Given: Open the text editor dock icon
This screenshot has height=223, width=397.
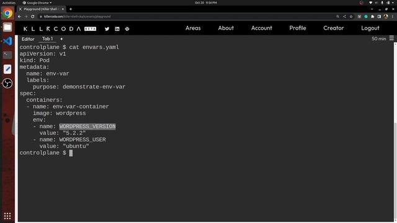Looking at the screenshot, I should (x=7, y=69).
